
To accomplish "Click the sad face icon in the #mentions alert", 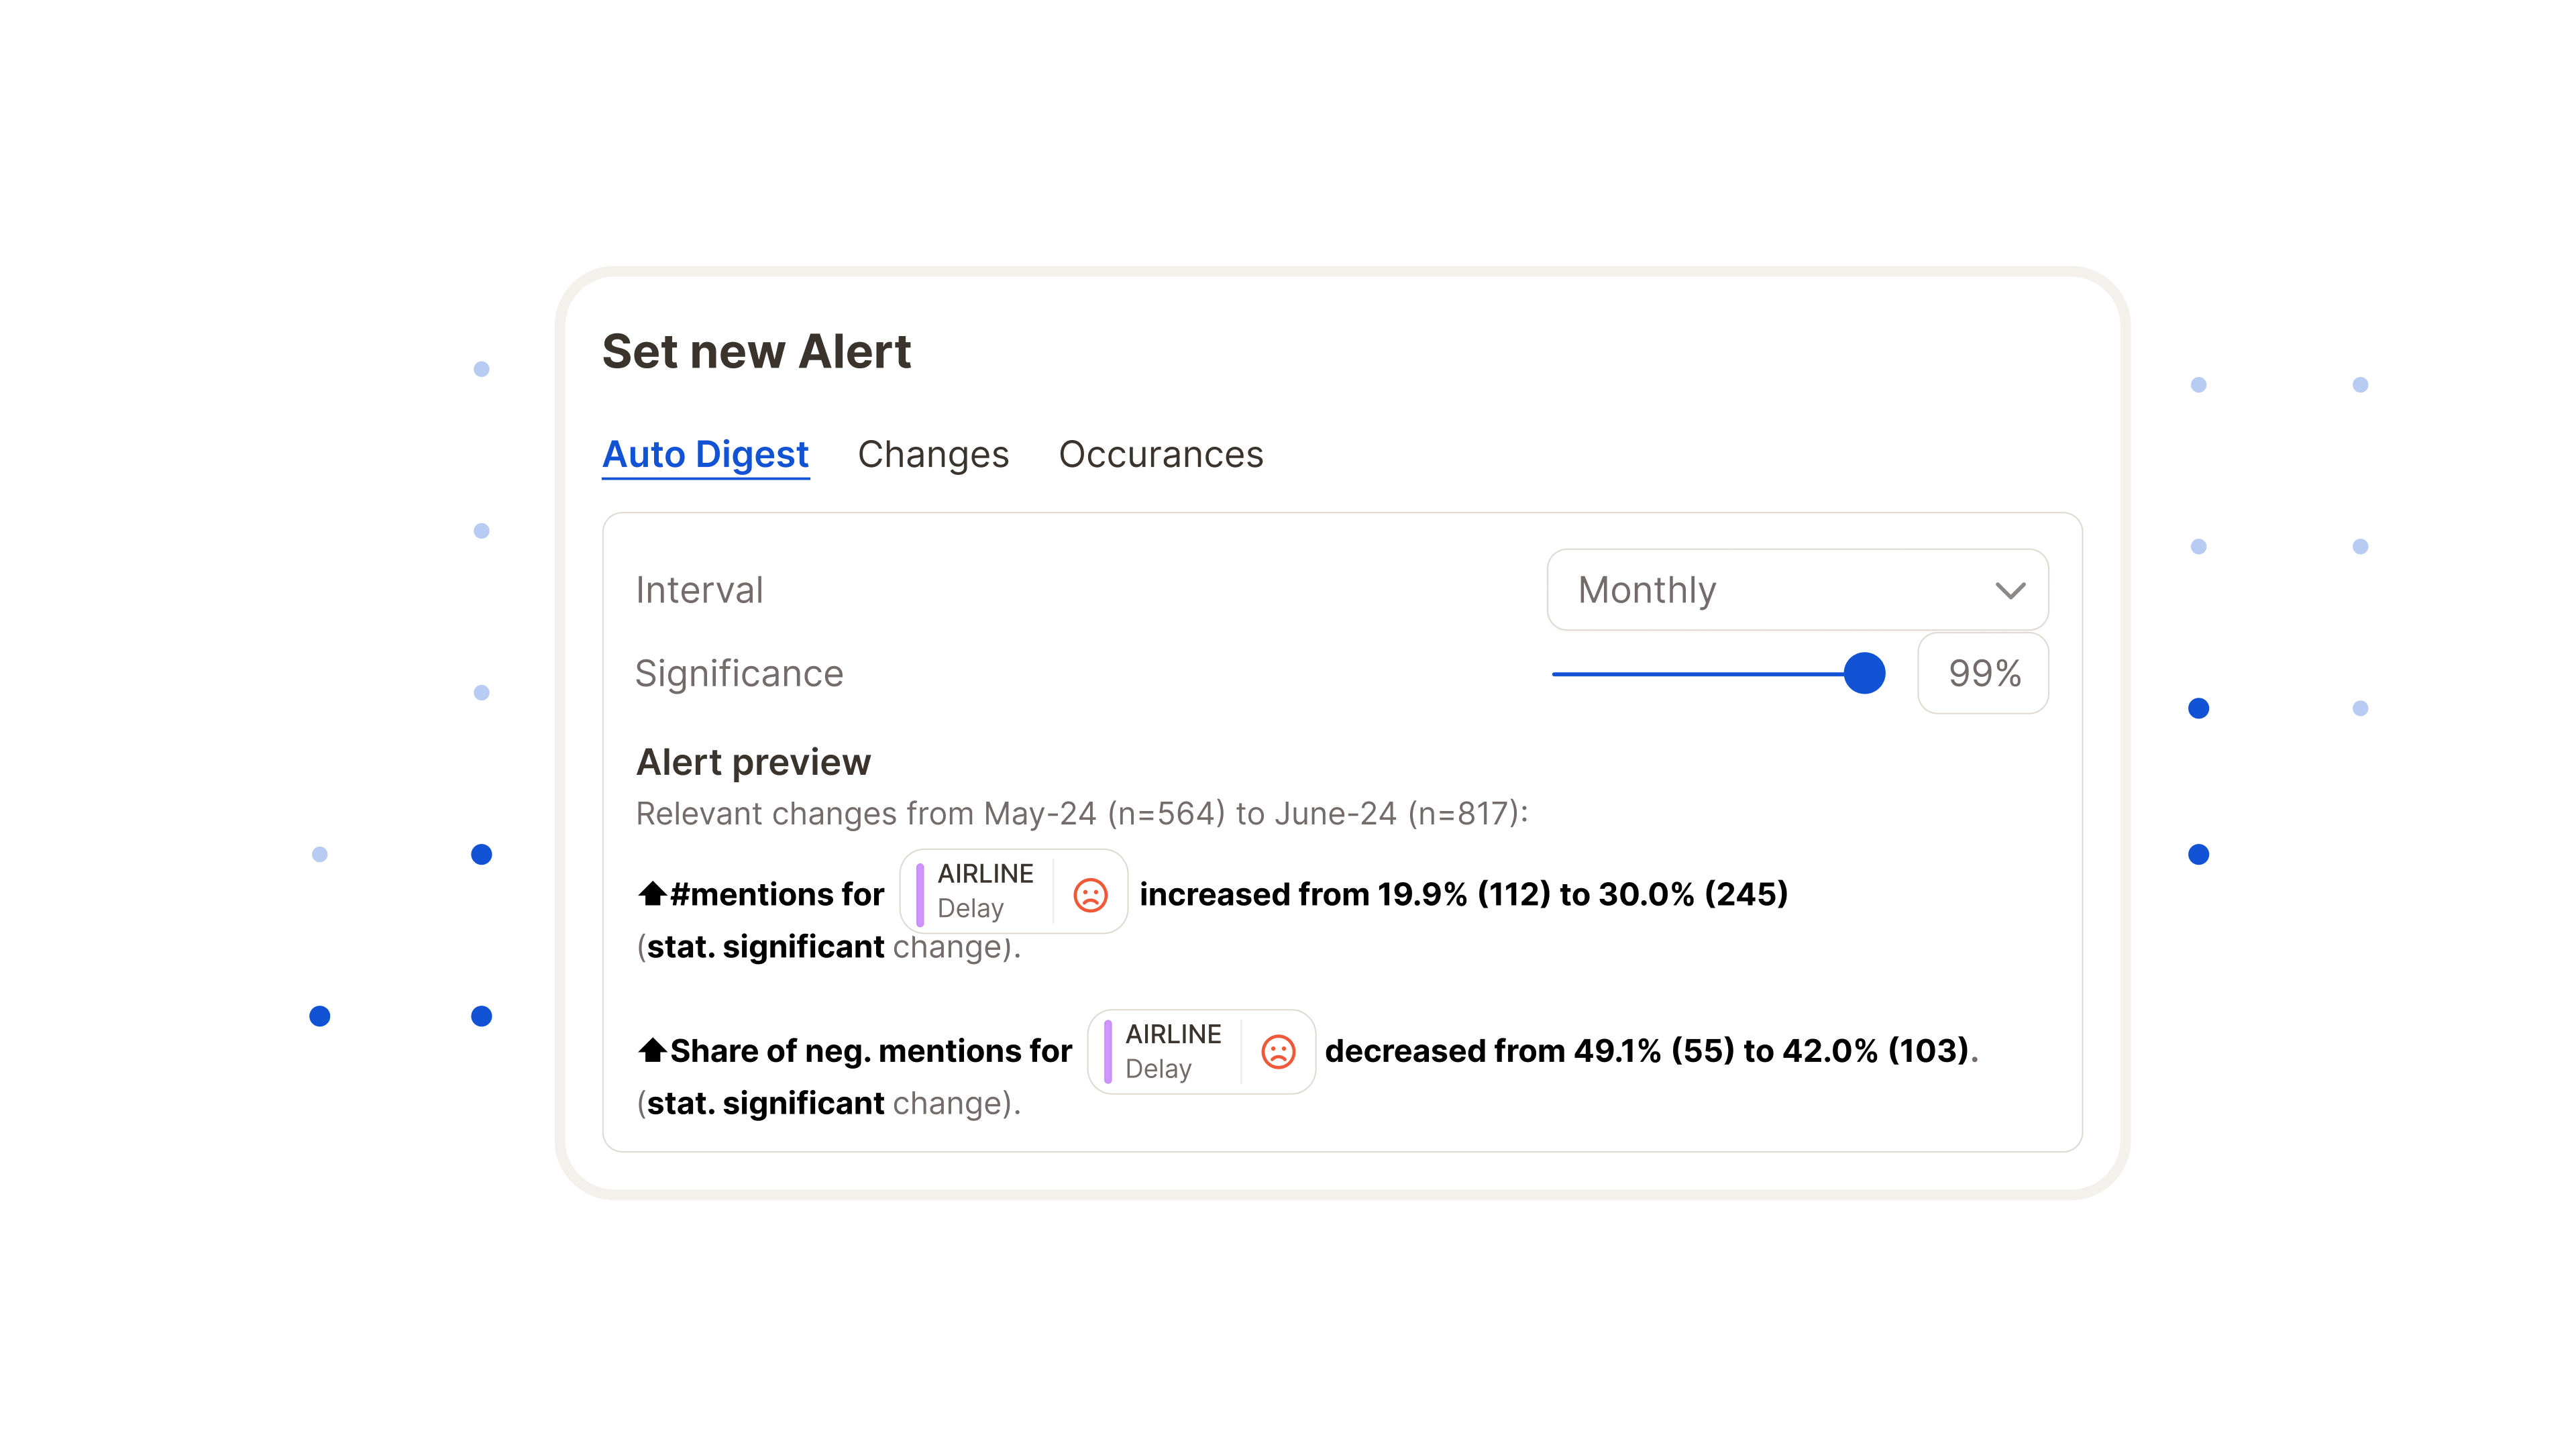I will coord(1090,894).
